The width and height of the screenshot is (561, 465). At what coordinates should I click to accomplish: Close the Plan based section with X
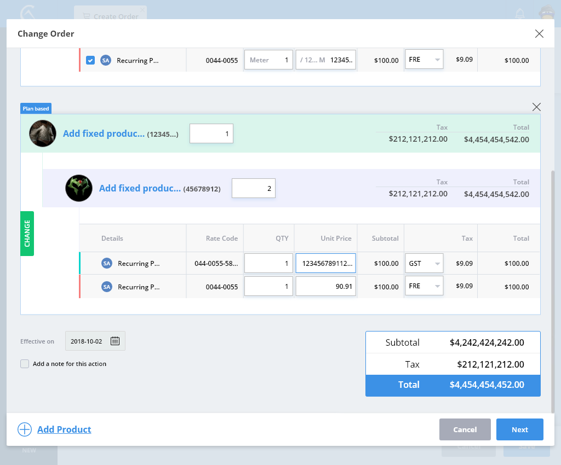(x=536, y=107)
